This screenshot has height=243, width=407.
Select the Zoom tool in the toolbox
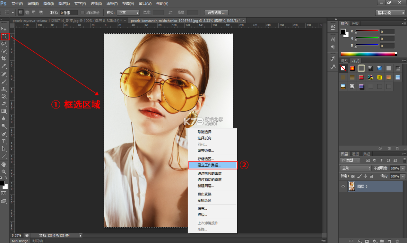tap(4, 172)
